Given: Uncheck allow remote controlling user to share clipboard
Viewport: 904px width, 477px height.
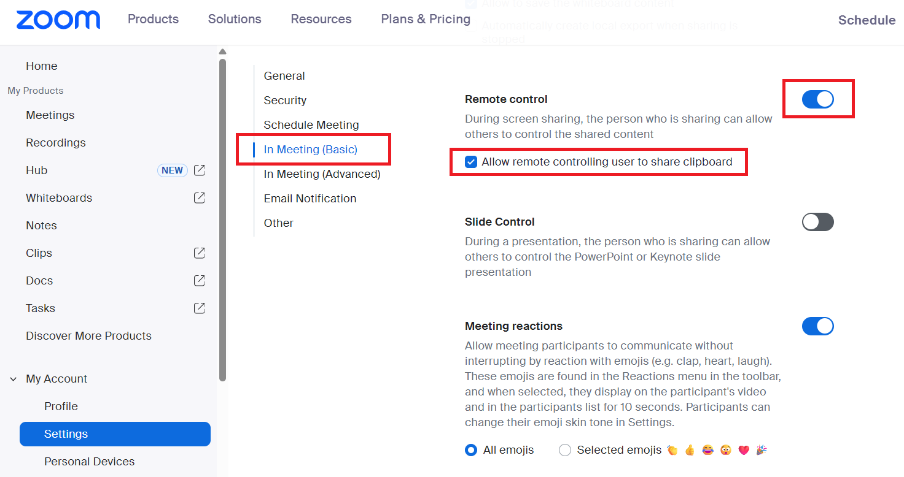Looking at the screenshot, I should click(471, 161).
